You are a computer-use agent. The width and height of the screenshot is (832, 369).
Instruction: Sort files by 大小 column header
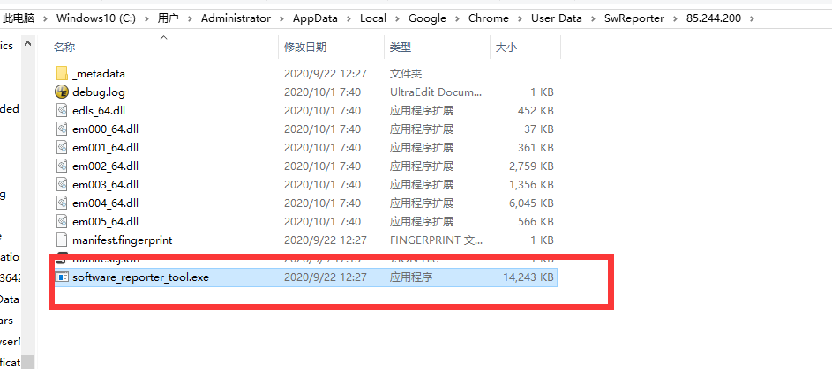506,48
